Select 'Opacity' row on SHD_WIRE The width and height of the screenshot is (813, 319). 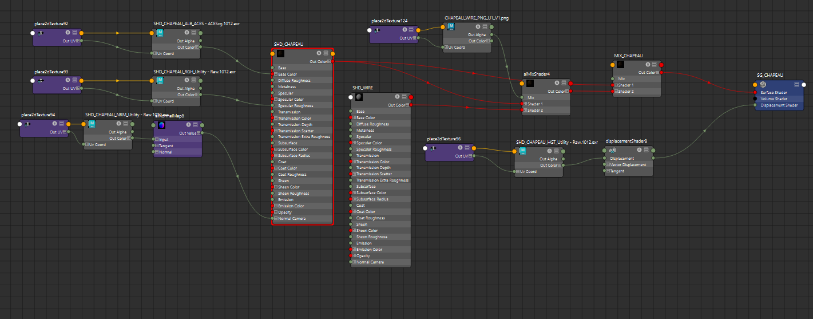(x=380, y=256)
